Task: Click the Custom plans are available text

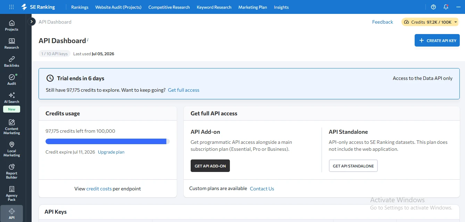Action: (x=218, y=188)
